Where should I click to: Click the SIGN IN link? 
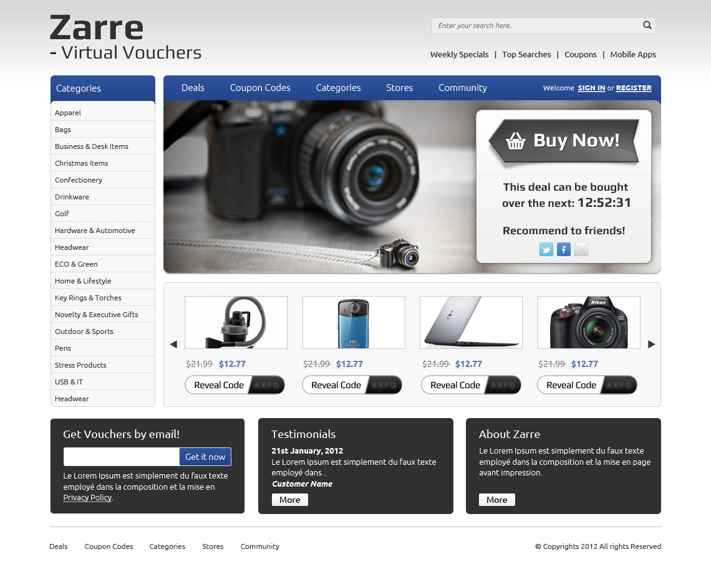pos(591,88)
